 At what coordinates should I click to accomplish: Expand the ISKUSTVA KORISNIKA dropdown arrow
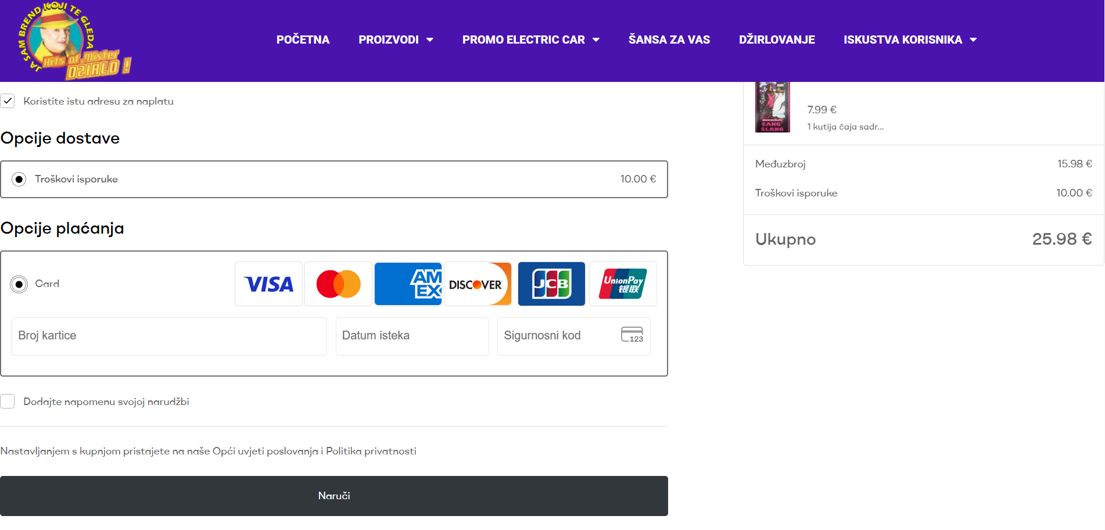973,40
